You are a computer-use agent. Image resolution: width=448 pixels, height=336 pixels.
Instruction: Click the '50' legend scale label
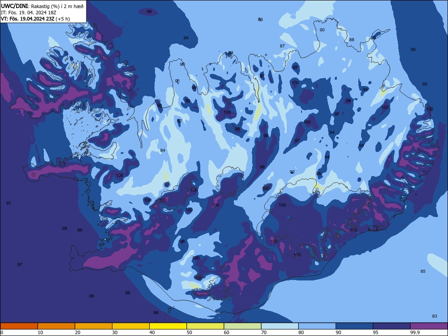click(x=190, y=332)
